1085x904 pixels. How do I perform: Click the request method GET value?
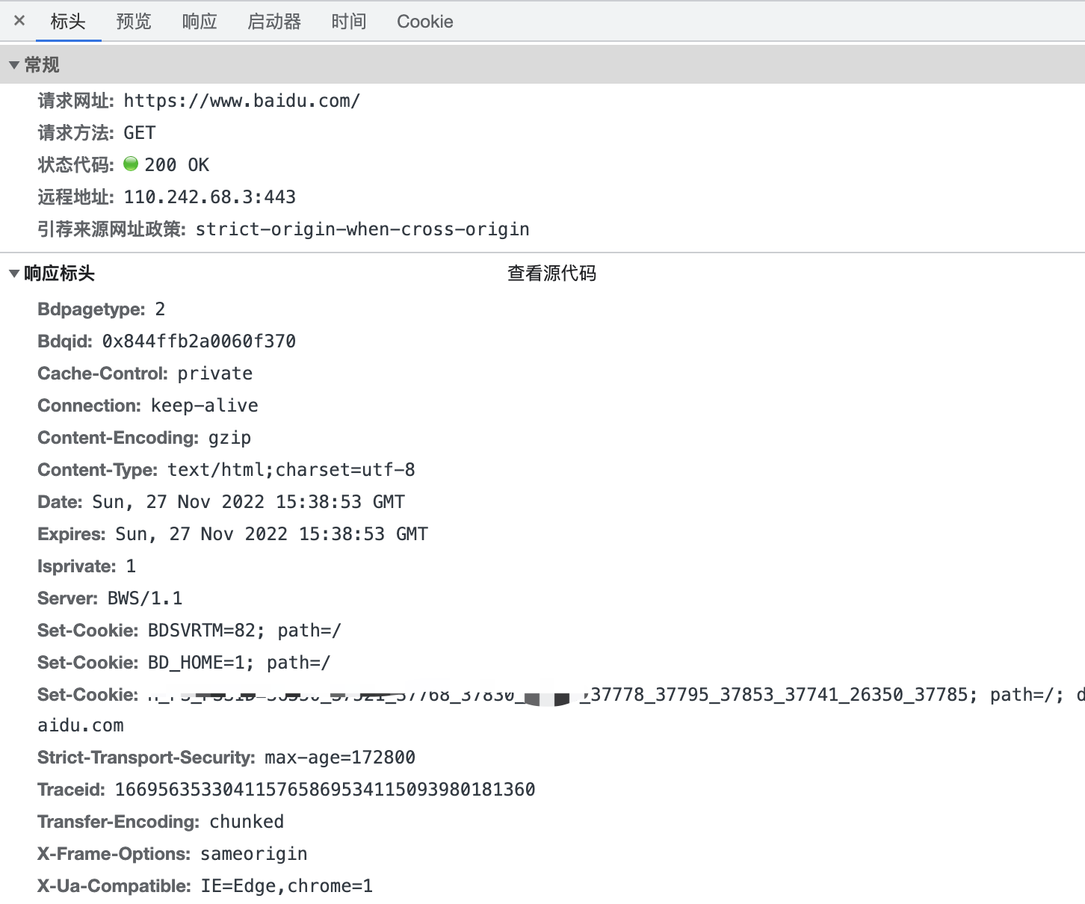pyautogui.click(x=140, y=133)
